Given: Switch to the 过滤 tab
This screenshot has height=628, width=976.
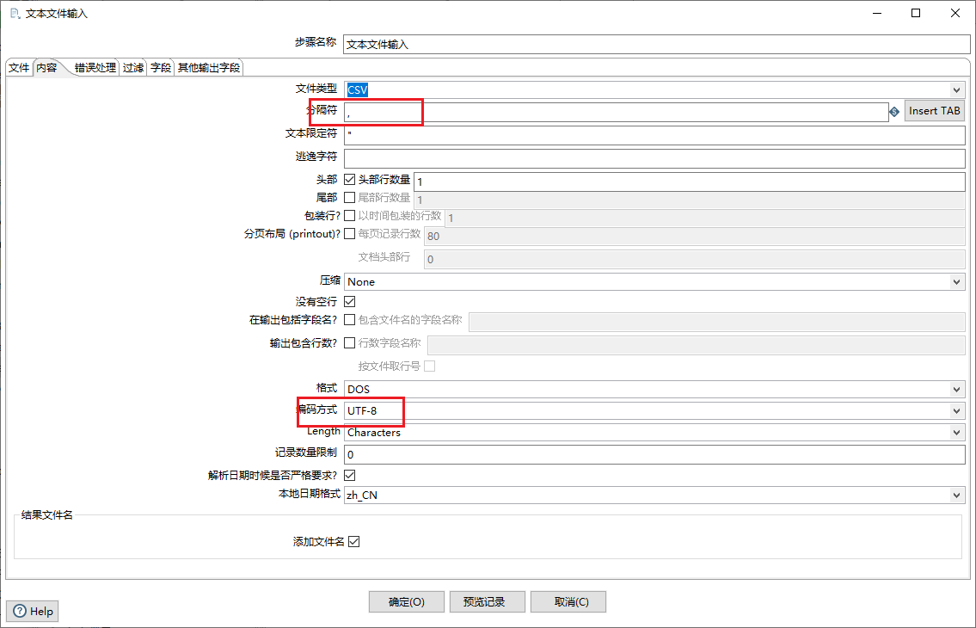Looking at the screenshot, I should (132, 68).
